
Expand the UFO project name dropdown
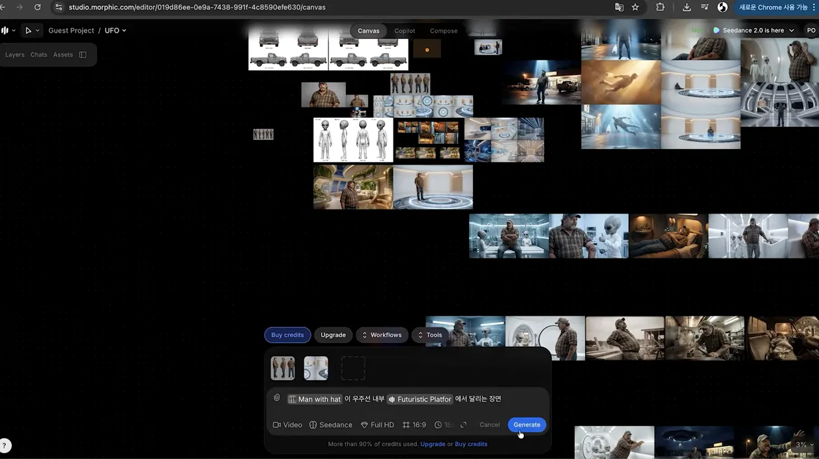(115, 31)
